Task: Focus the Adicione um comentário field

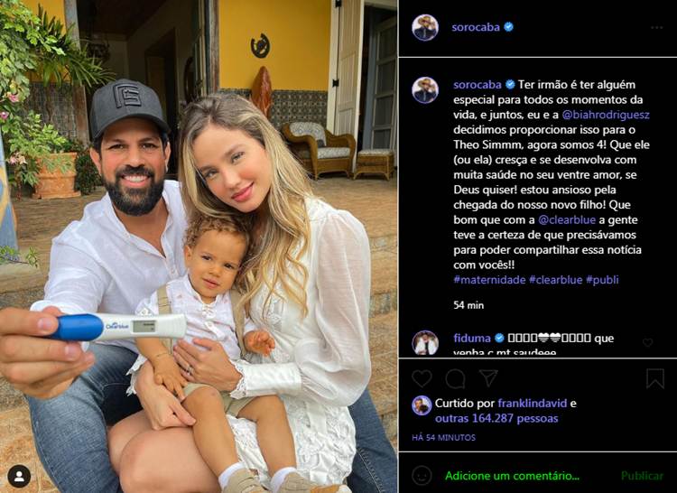Action: 512,476
